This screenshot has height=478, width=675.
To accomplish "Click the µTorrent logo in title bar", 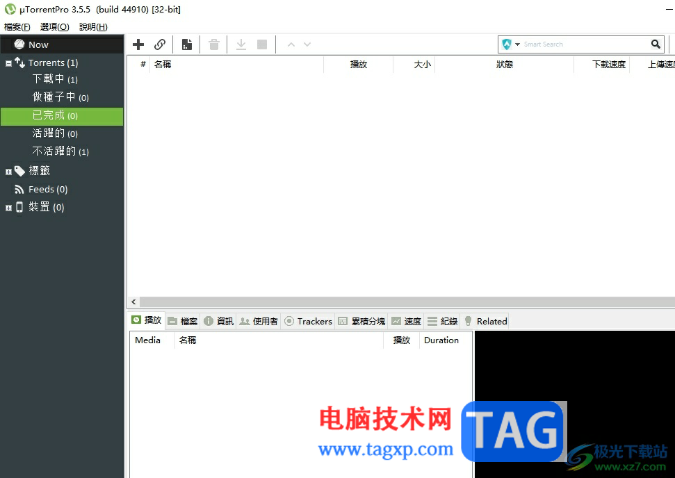I will pos(10,9).
